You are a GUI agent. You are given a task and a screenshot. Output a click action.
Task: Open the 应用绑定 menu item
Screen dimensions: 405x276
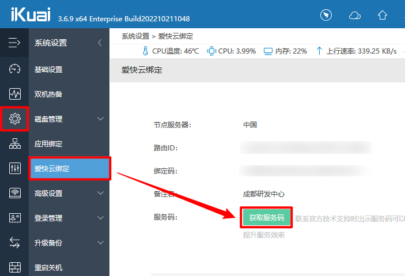coord(69,143)
